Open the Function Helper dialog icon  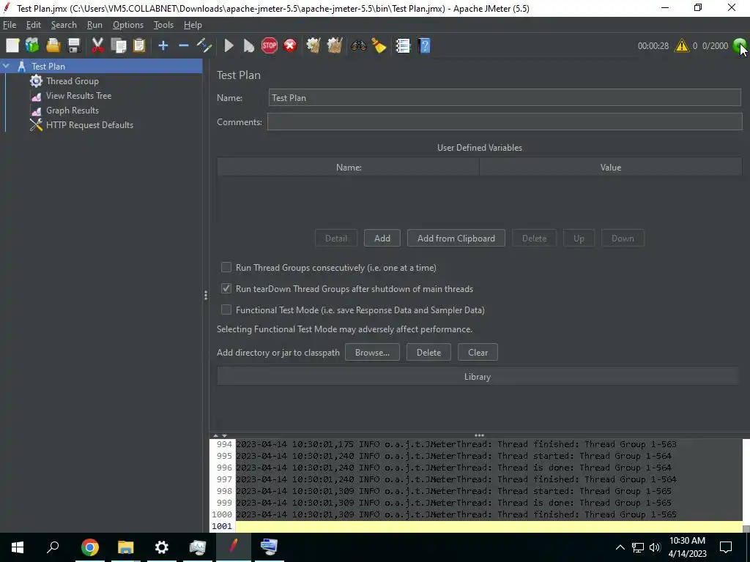[x=403, y=46]
